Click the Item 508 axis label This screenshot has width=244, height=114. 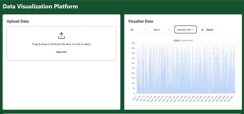(x=184, y=98)
